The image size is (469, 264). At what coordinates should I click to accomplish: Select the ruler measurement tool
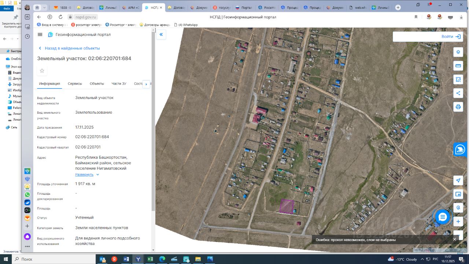pos(458,66)
